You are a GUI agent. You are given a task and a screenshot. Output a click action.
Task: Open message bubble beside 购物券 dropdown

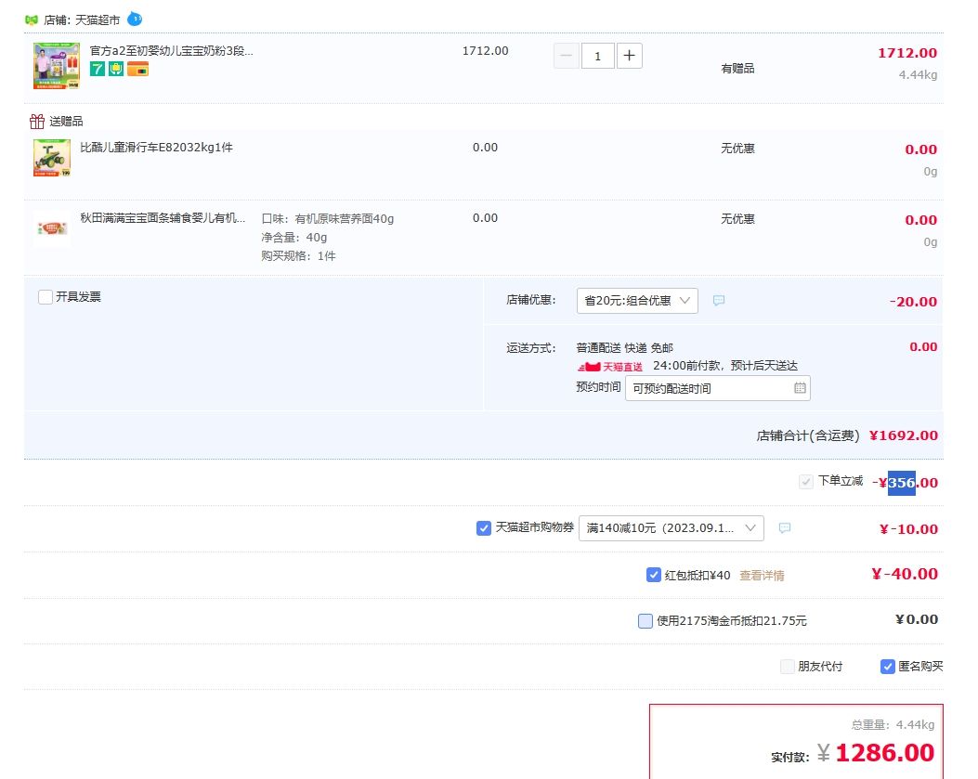785,528
